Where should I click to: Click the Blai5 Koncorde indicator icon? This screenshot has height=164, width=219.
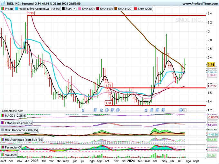click(x=3, y=130)
